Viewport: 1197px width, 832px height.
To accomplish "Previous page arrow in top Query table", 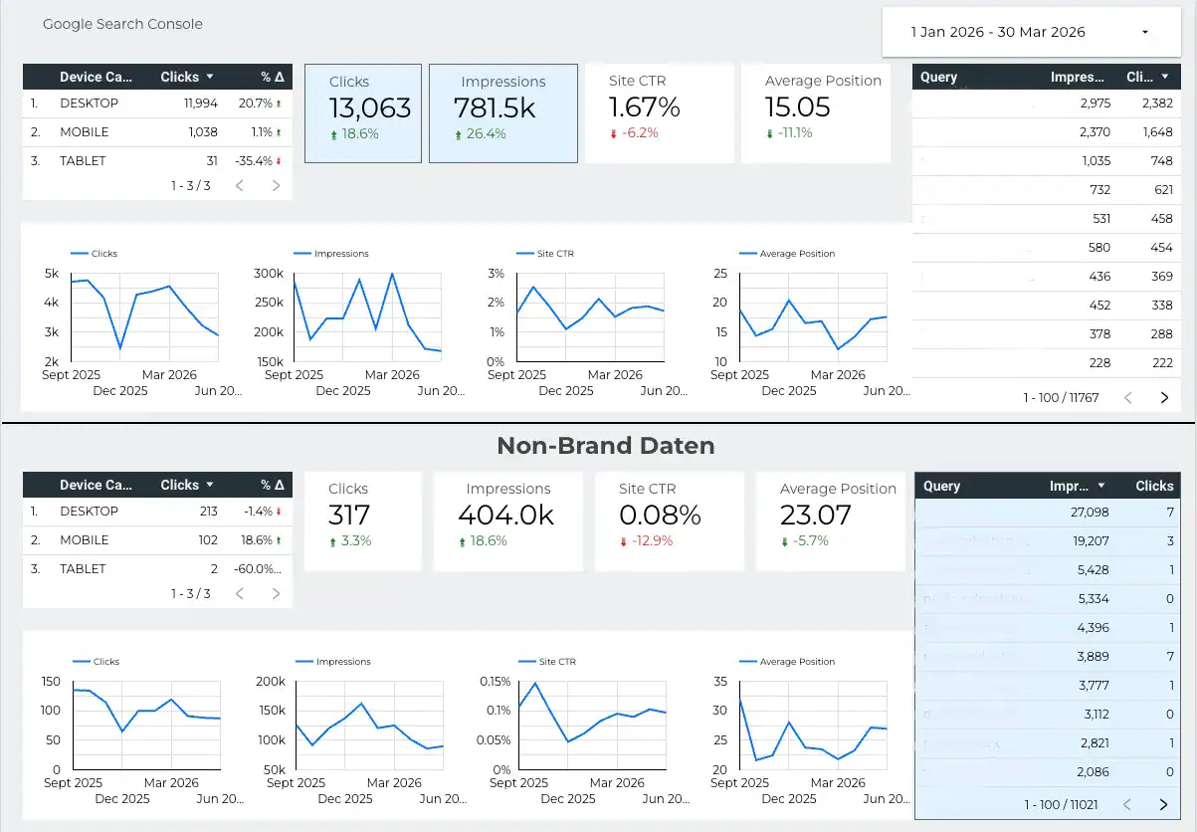I will pos(1128,397).
